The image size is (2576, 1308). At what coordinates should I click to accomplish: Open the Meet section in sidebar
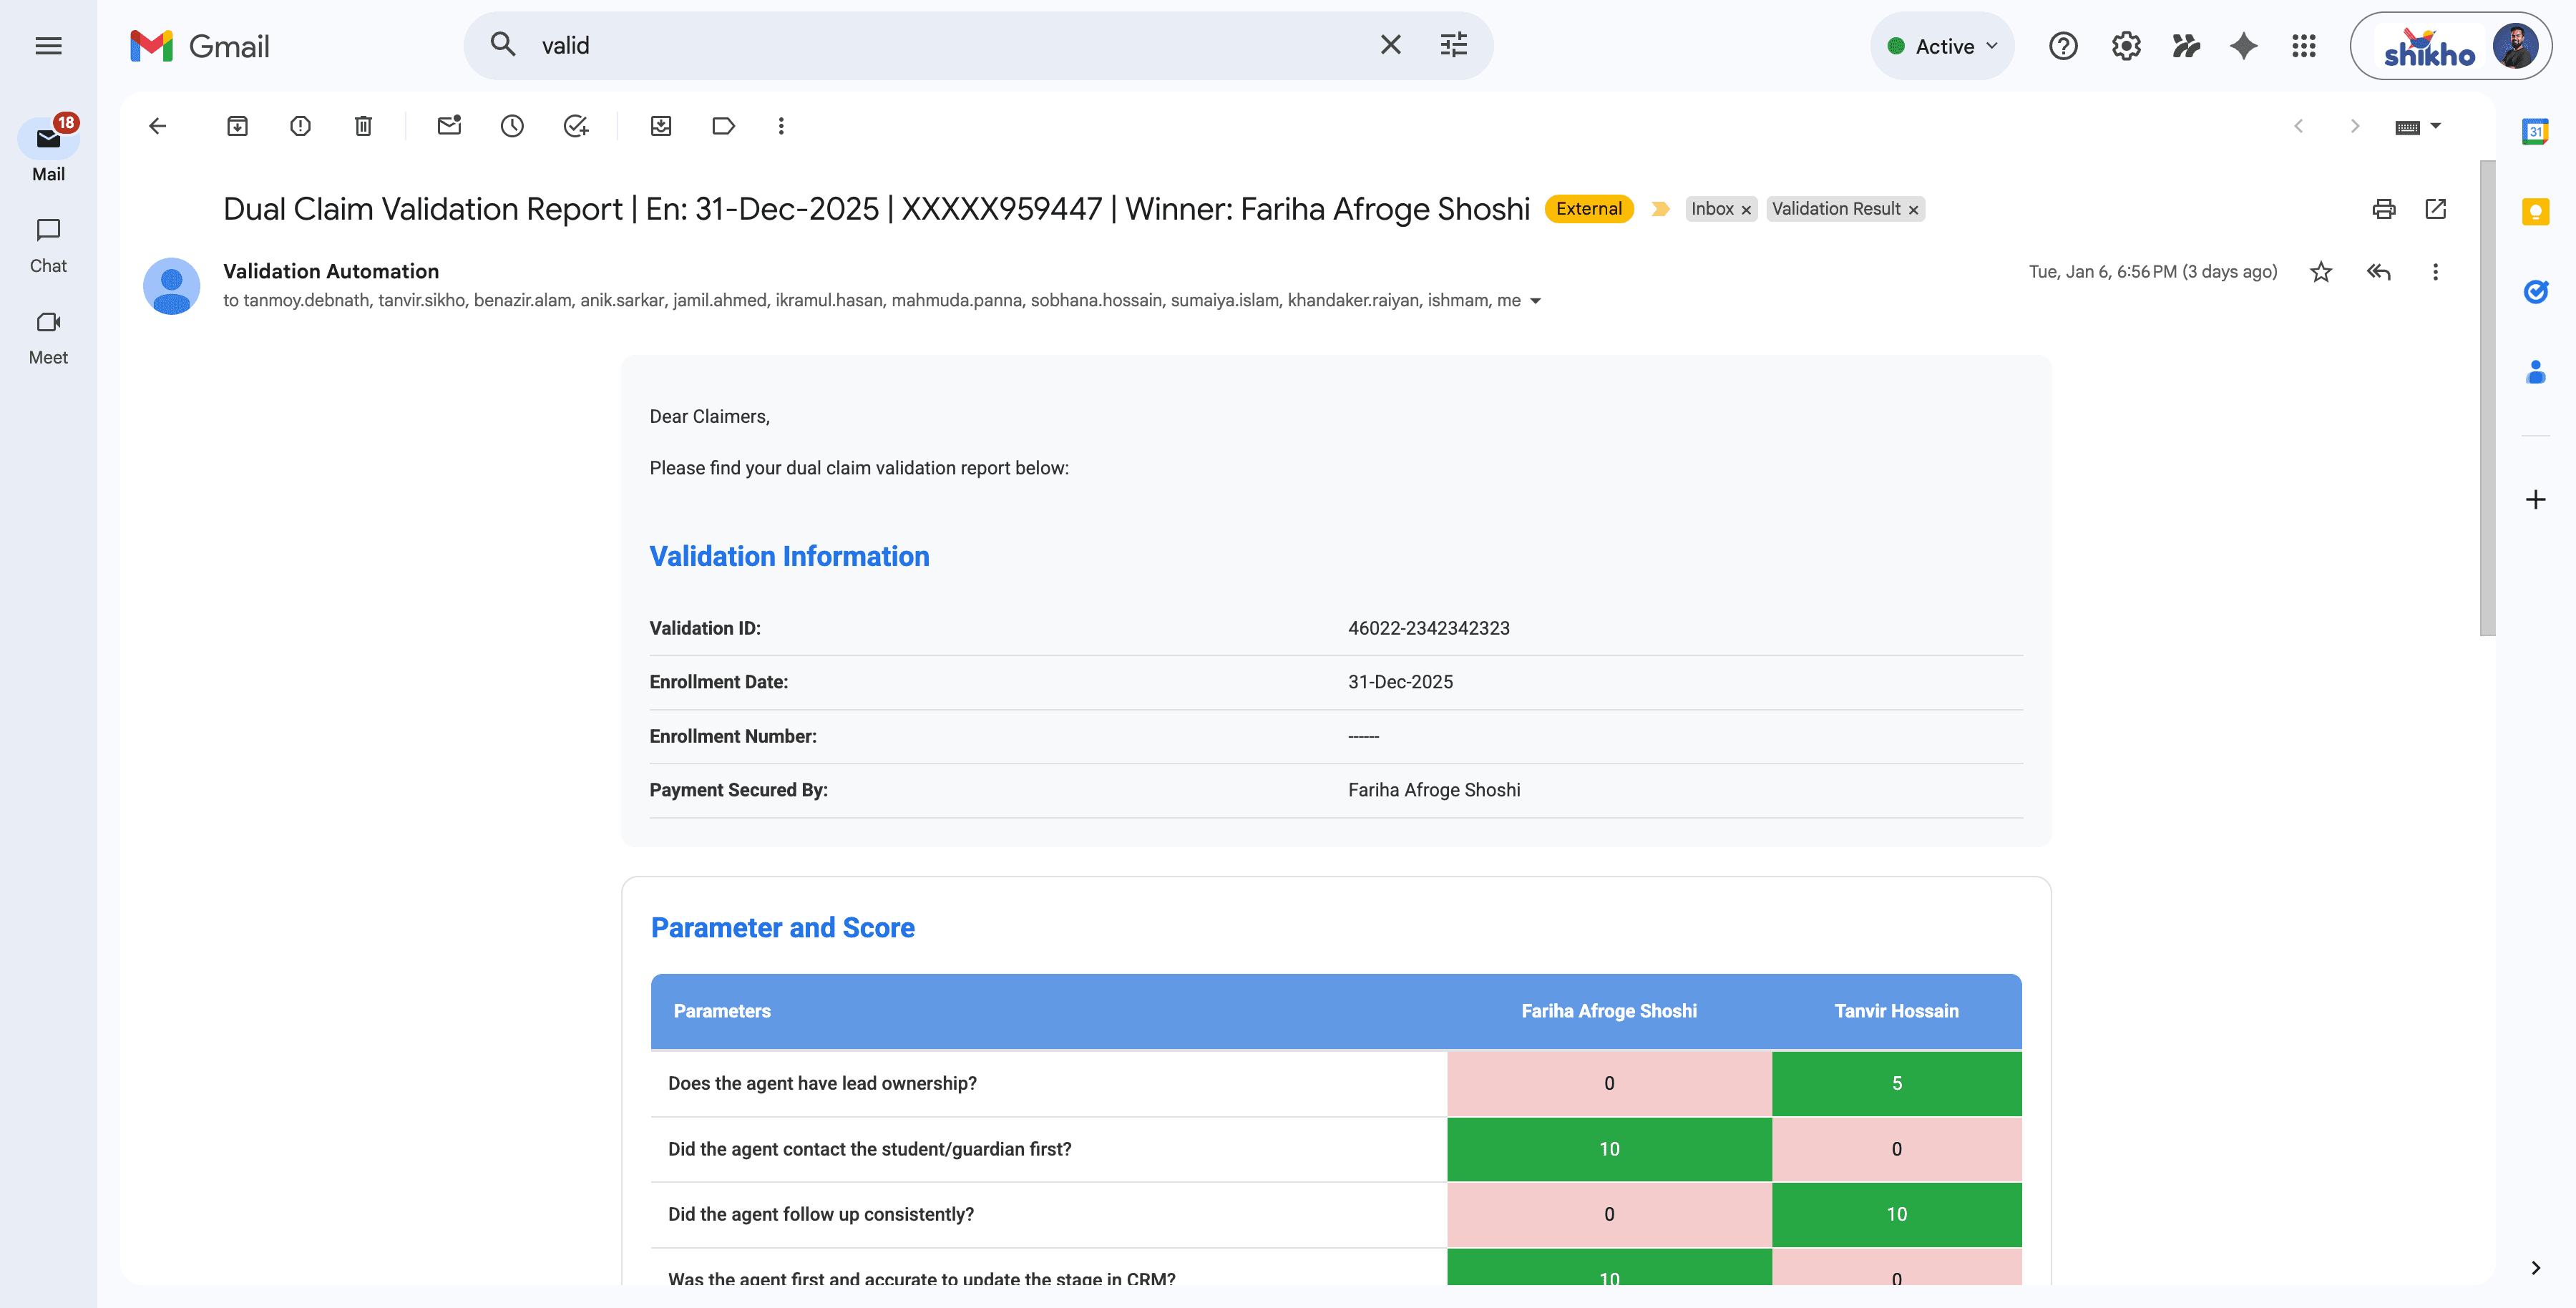(47, 334)
